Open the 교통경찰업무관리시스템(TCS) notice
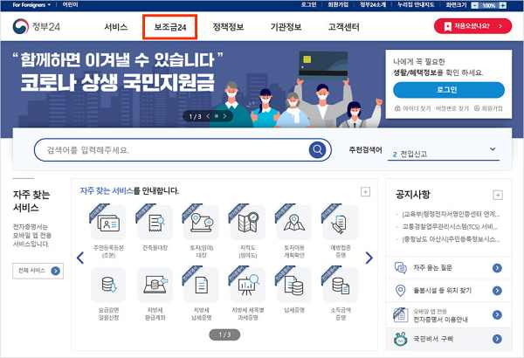 pyautogui.click(x=450, y=227)
